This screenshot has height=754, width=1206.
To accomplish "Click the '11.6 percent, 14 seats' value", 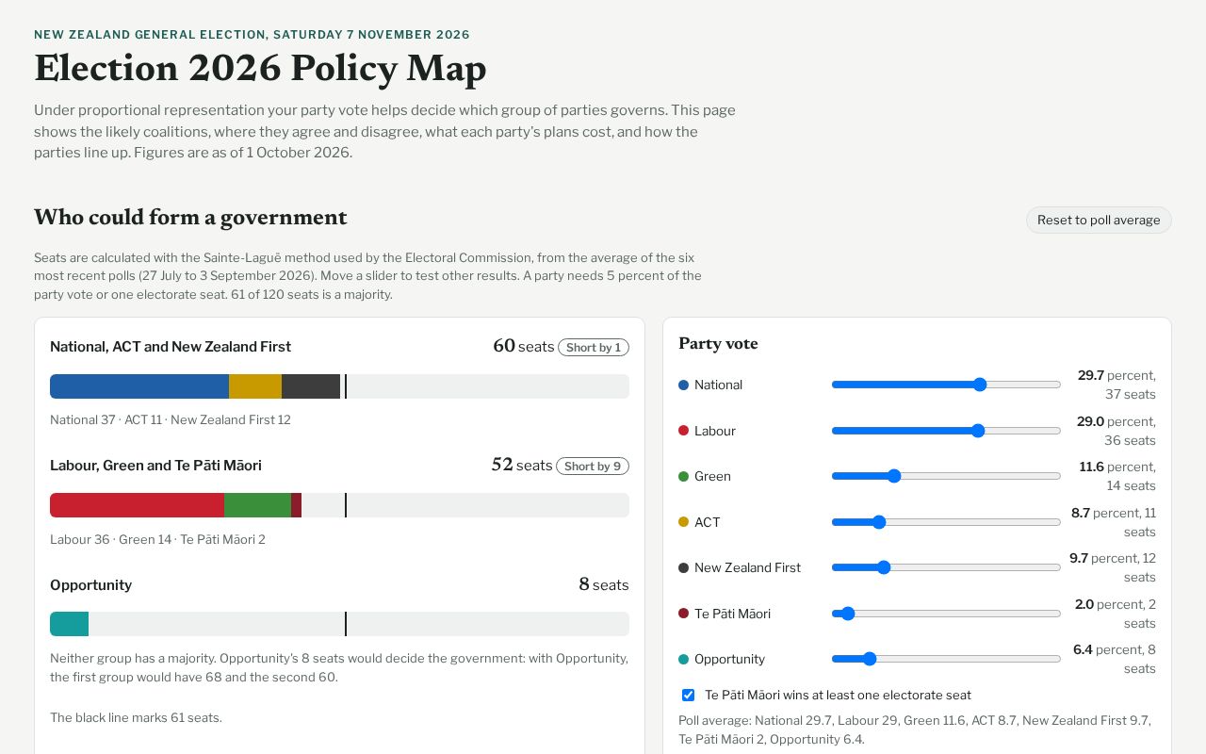I will click(1117, 476).
